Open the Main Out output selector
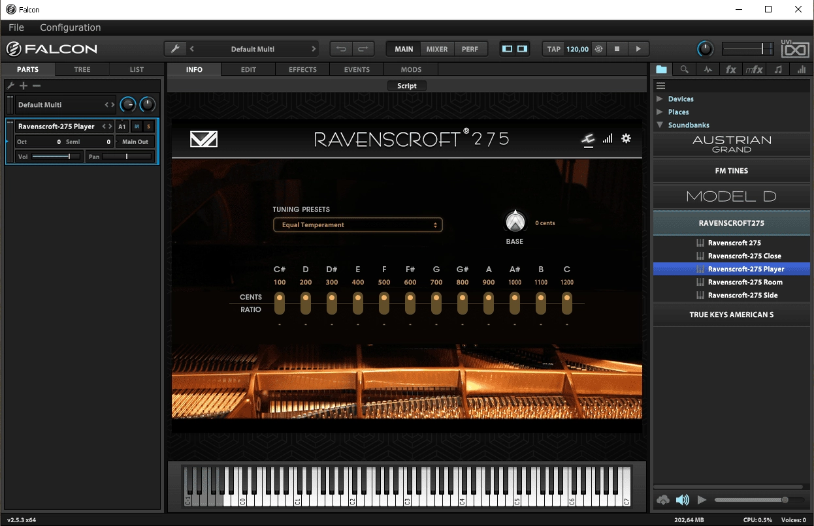The height and width of the screenshot is (526, 814). [x=135, y=142]
